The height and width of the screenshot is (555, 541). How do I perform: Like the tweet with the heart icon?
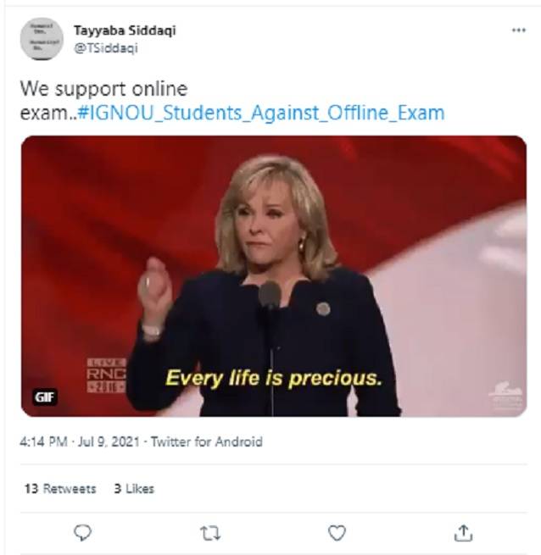click(337, 532)
